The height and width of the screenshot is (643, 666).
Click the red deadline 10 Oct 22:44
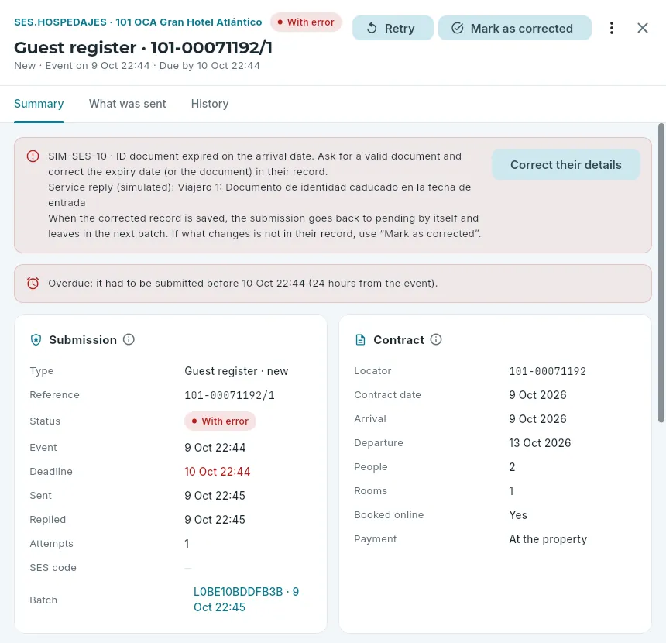[x=218, y=472]
